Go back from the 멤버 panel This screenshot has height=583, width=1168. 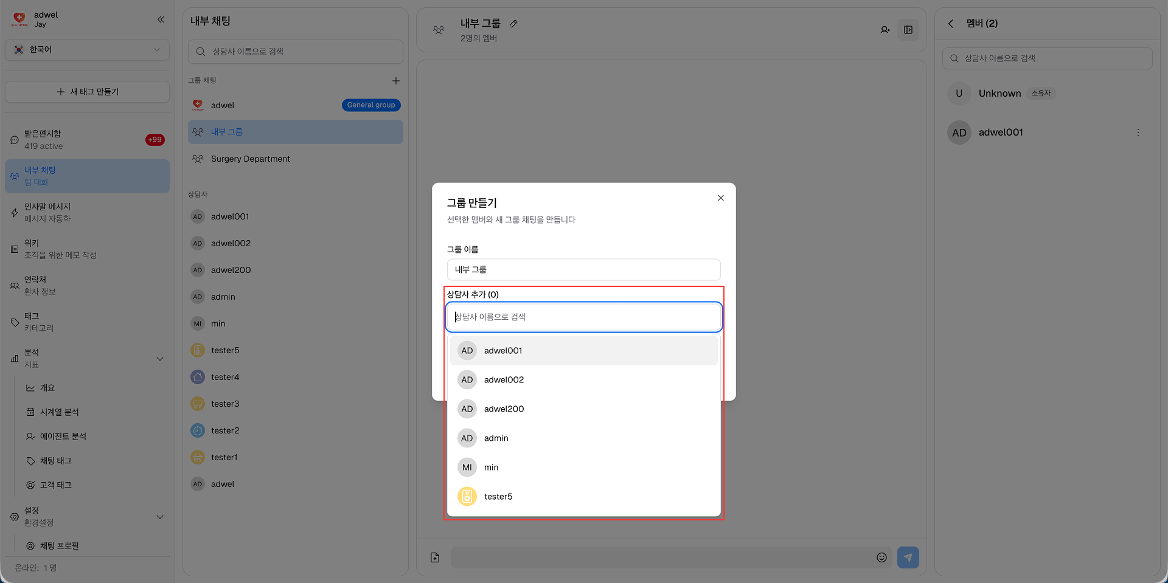[x=950, y=23]
